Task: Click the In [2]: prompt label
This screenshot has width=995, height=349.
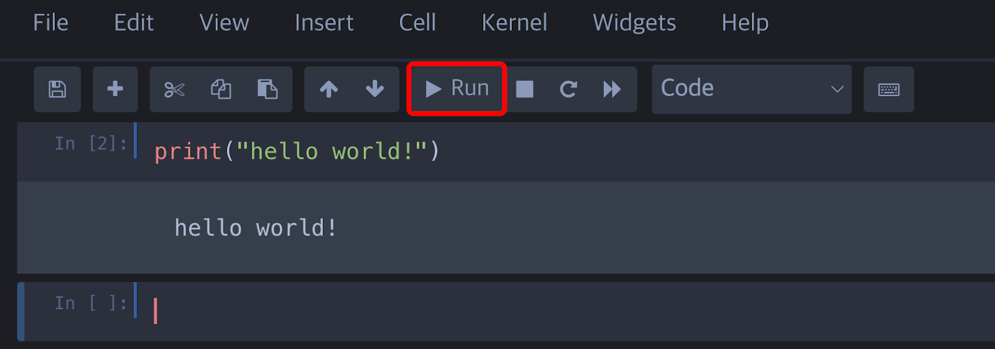Action: pyautogui.click(x=91, y=143)
